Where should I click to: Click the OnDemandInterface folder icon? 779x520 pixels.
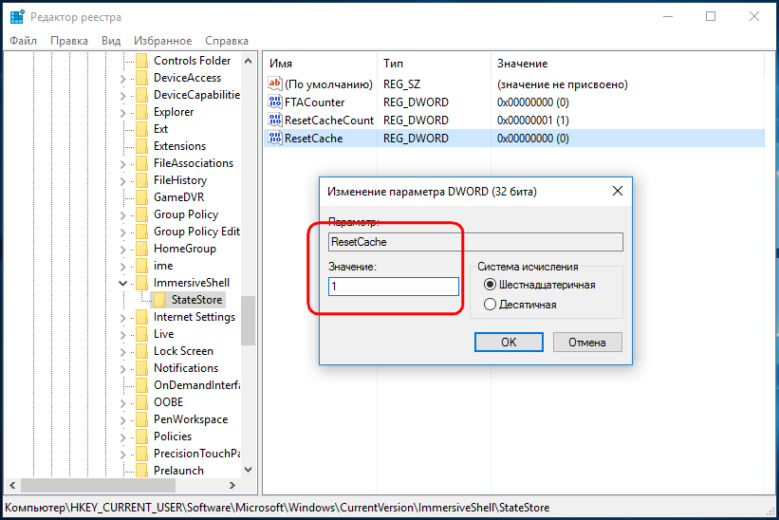pyautogui.click(x=141, y=385)
